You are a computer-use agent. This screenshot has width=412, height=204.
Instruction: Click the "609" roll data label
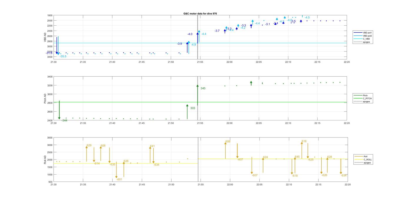228,142
